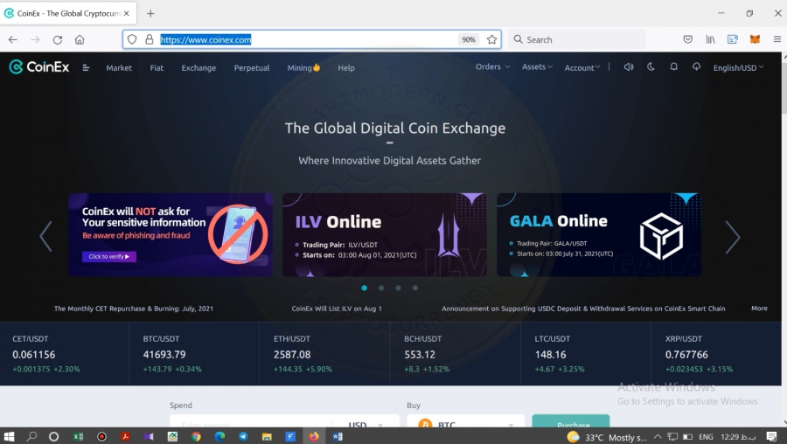
Task: Open USDC Deposit & Withdrawal announcement
Action: pos(583,309)
